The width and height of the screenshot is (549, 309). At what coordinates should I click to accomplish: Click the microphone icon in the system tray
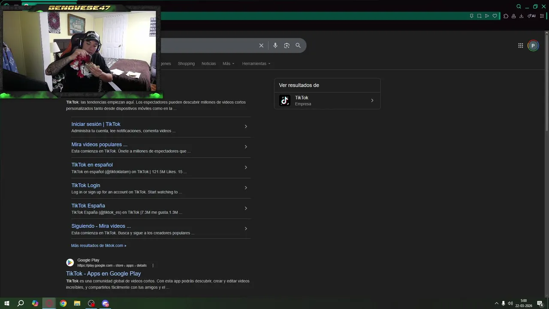pos(503,303)
